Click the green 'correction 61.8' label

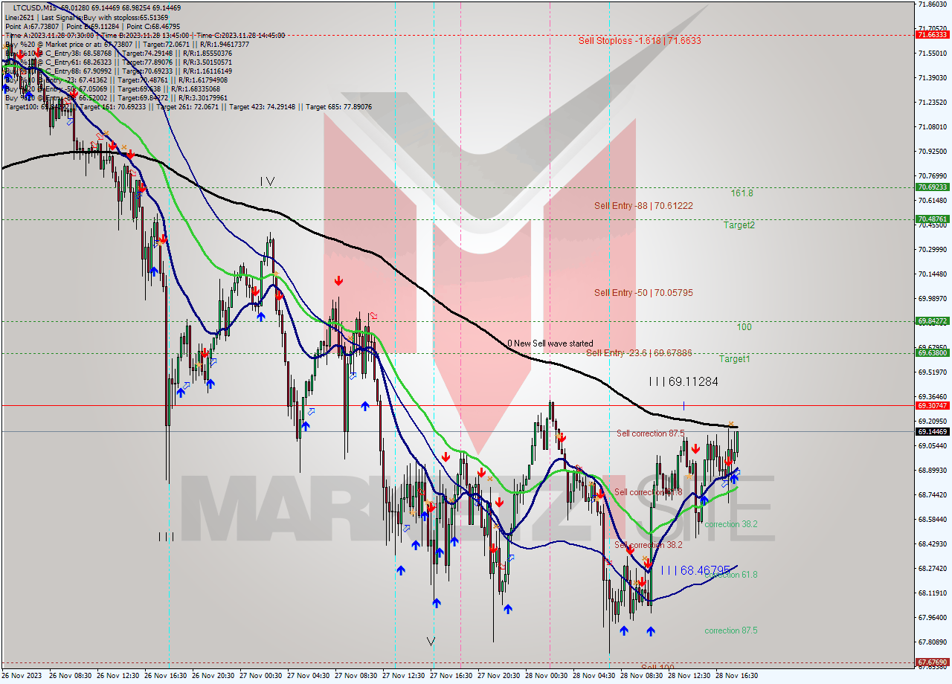[x=731, y=575]
